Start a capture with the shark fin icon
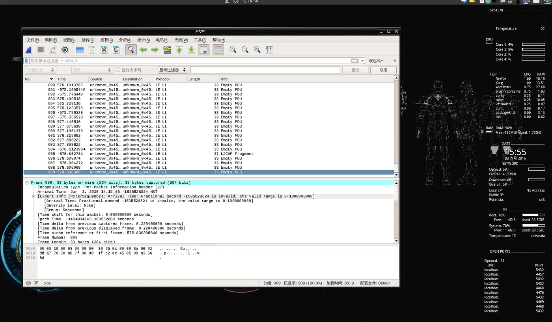Screen dimensions: 552x322 (29, 50)
